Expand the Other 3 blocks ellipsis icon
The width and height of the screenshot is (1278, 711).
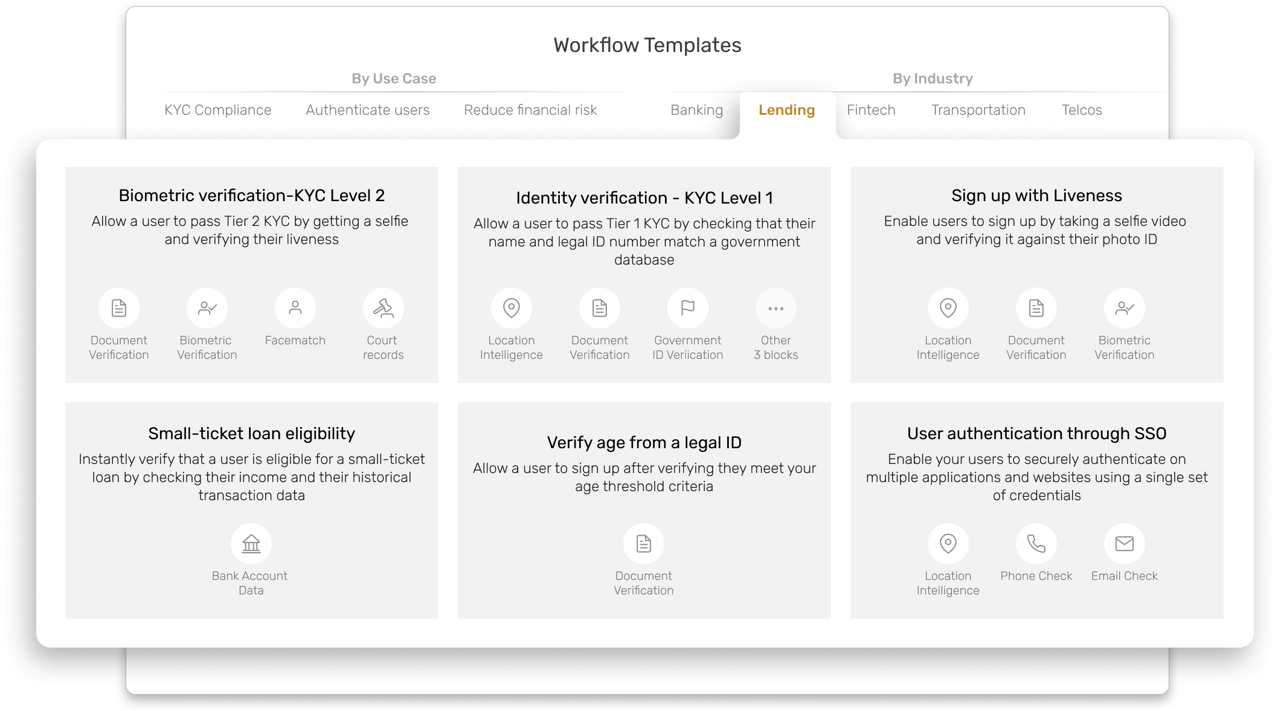coord(775,308)
